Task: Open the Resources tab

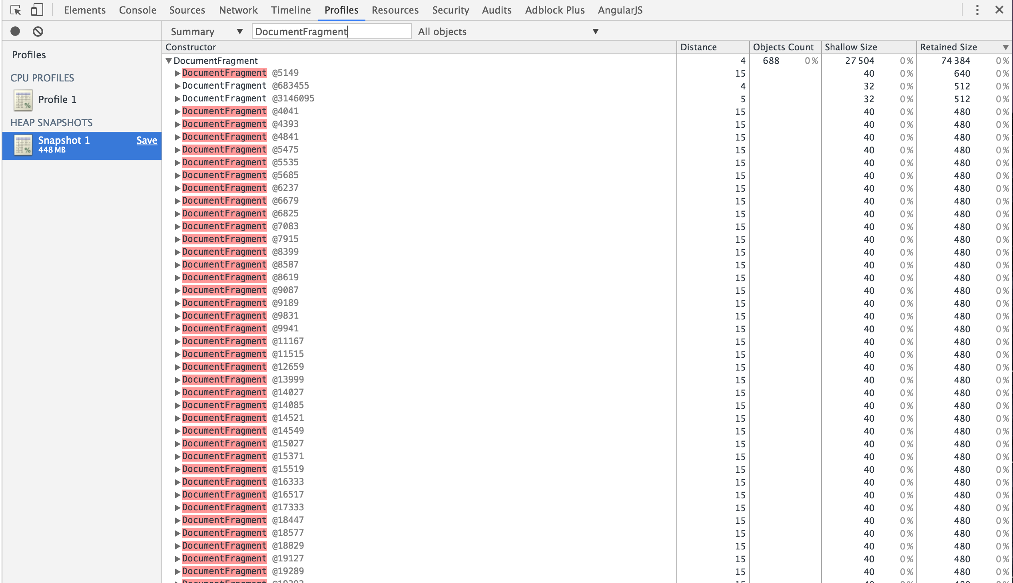Action: coord(395,10)
